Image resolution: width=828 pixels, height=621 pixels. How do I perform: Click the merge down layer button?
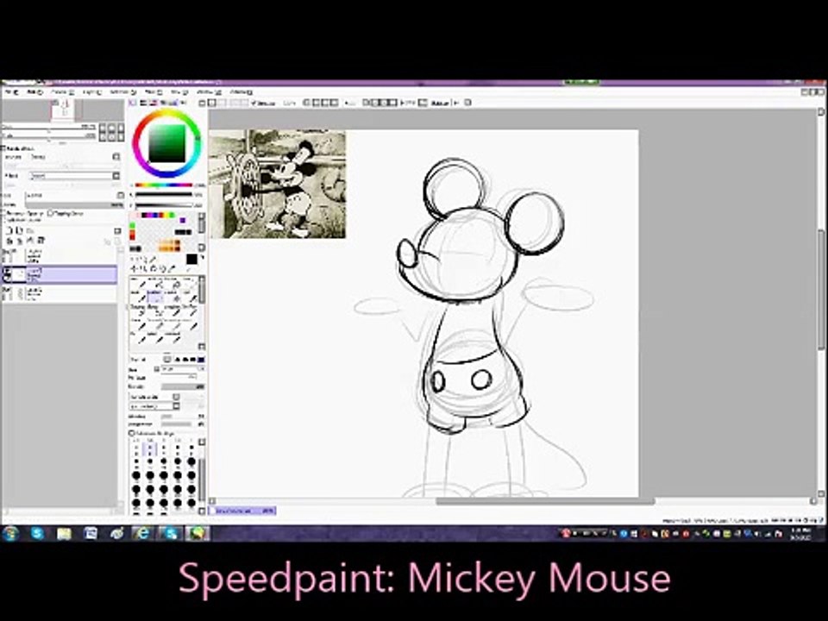[x=18, y=241]
